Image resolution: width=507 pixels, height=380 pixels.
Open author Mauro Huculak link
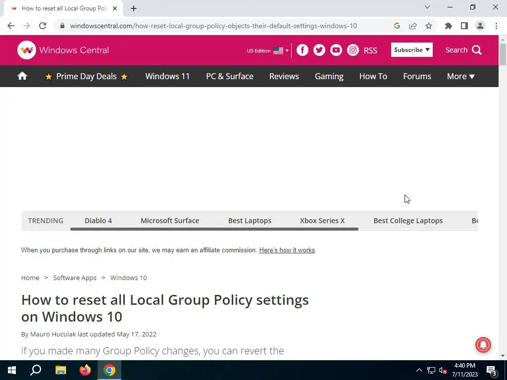tap(53, 334)
